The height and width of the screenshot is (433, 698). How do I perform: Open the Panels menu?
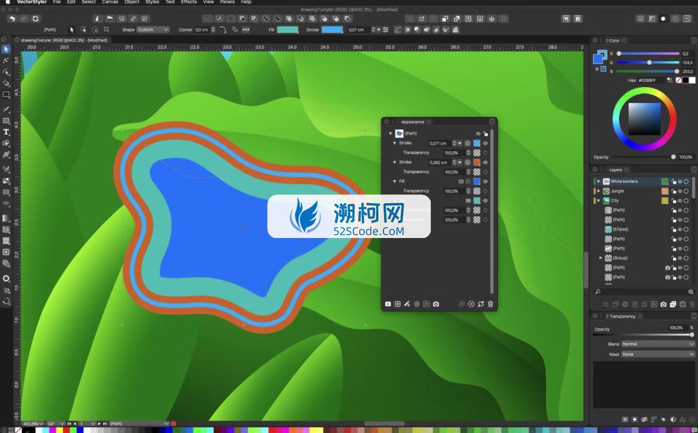(227, 2)
